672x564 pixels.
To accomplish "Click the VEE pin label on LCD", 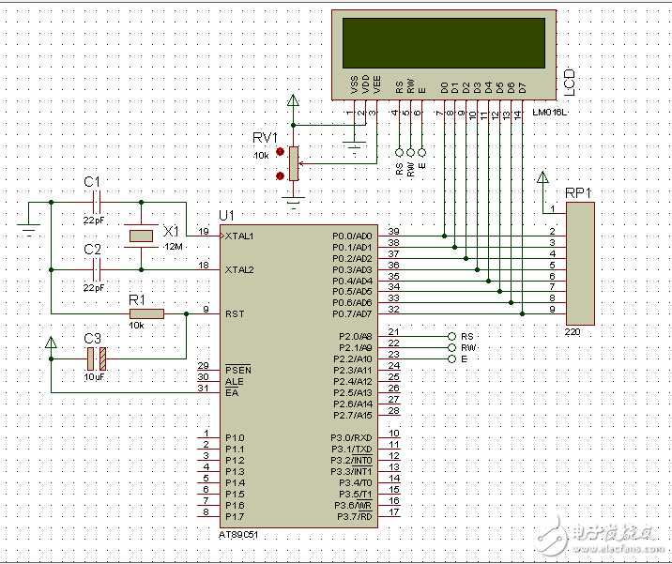I will [x=377, y=84].
